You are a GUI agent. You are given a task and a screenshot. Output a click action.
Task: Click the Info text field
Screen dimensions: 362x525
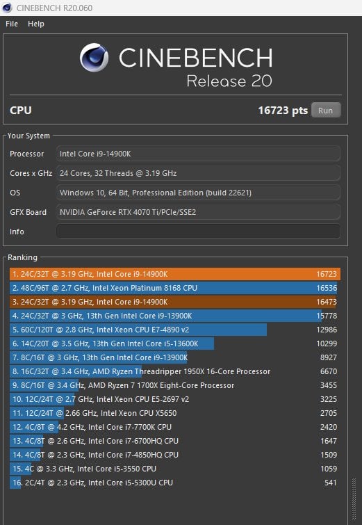(199, 232)
